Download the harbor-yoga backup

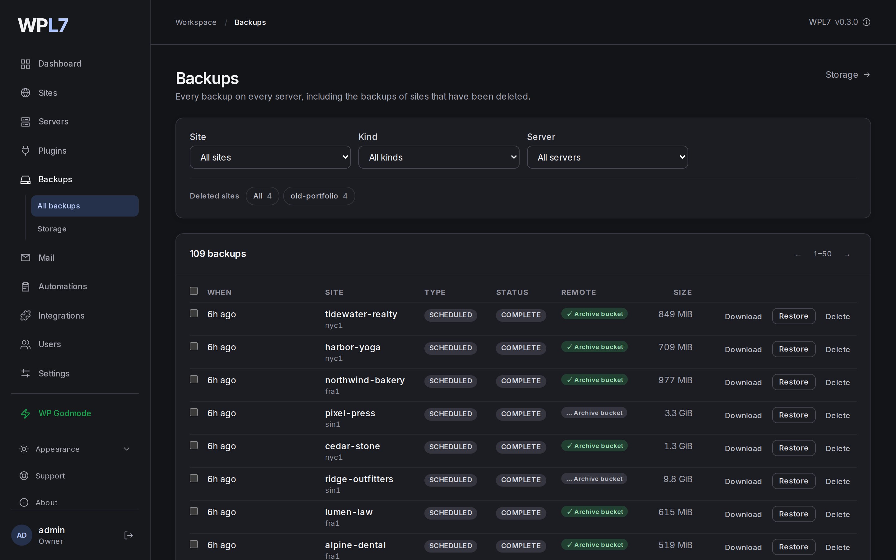pos(743,350)
